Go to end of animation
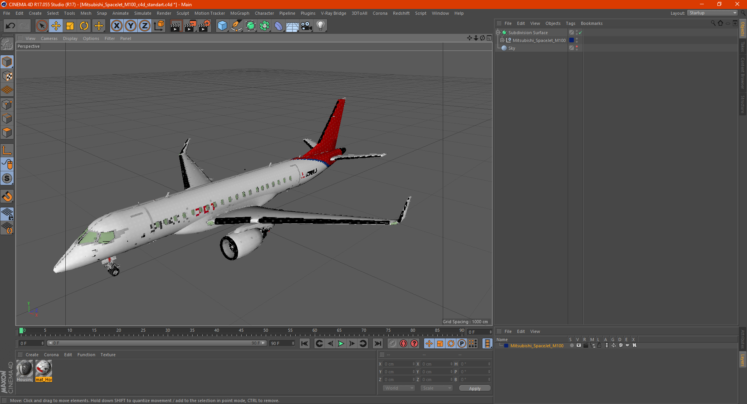Screen dimensions: 747x404 pyautogui.click(x=377, y=343)
